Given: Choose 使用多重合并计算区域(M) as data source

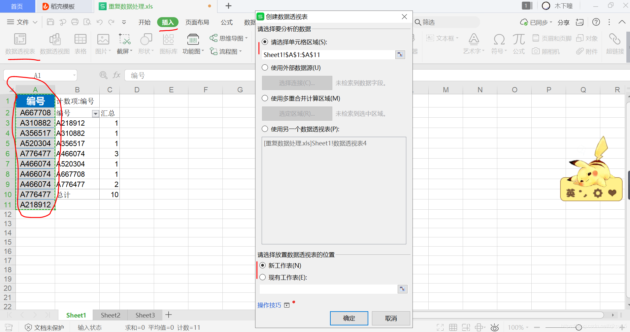Looking at the screenshot, I should pyautogui.click(x=265, y=98).
